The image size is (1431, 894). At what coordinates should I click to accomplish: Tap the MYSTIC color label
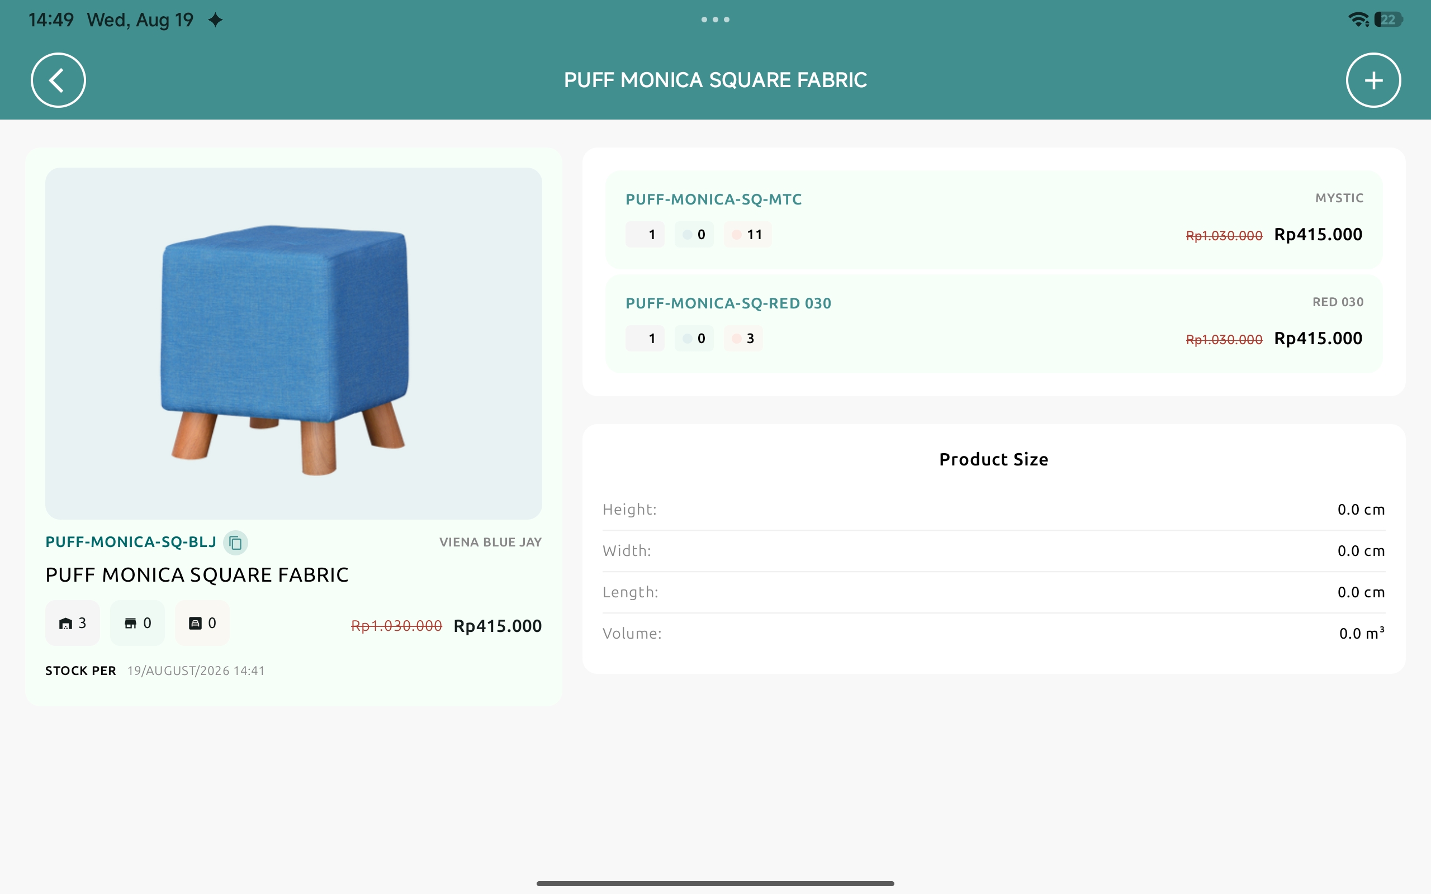[1339, 198]
